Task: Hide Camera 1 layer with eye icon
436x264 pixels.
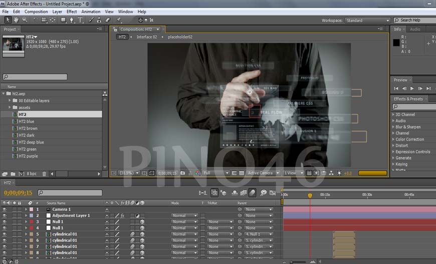Action: coord(5,209)
